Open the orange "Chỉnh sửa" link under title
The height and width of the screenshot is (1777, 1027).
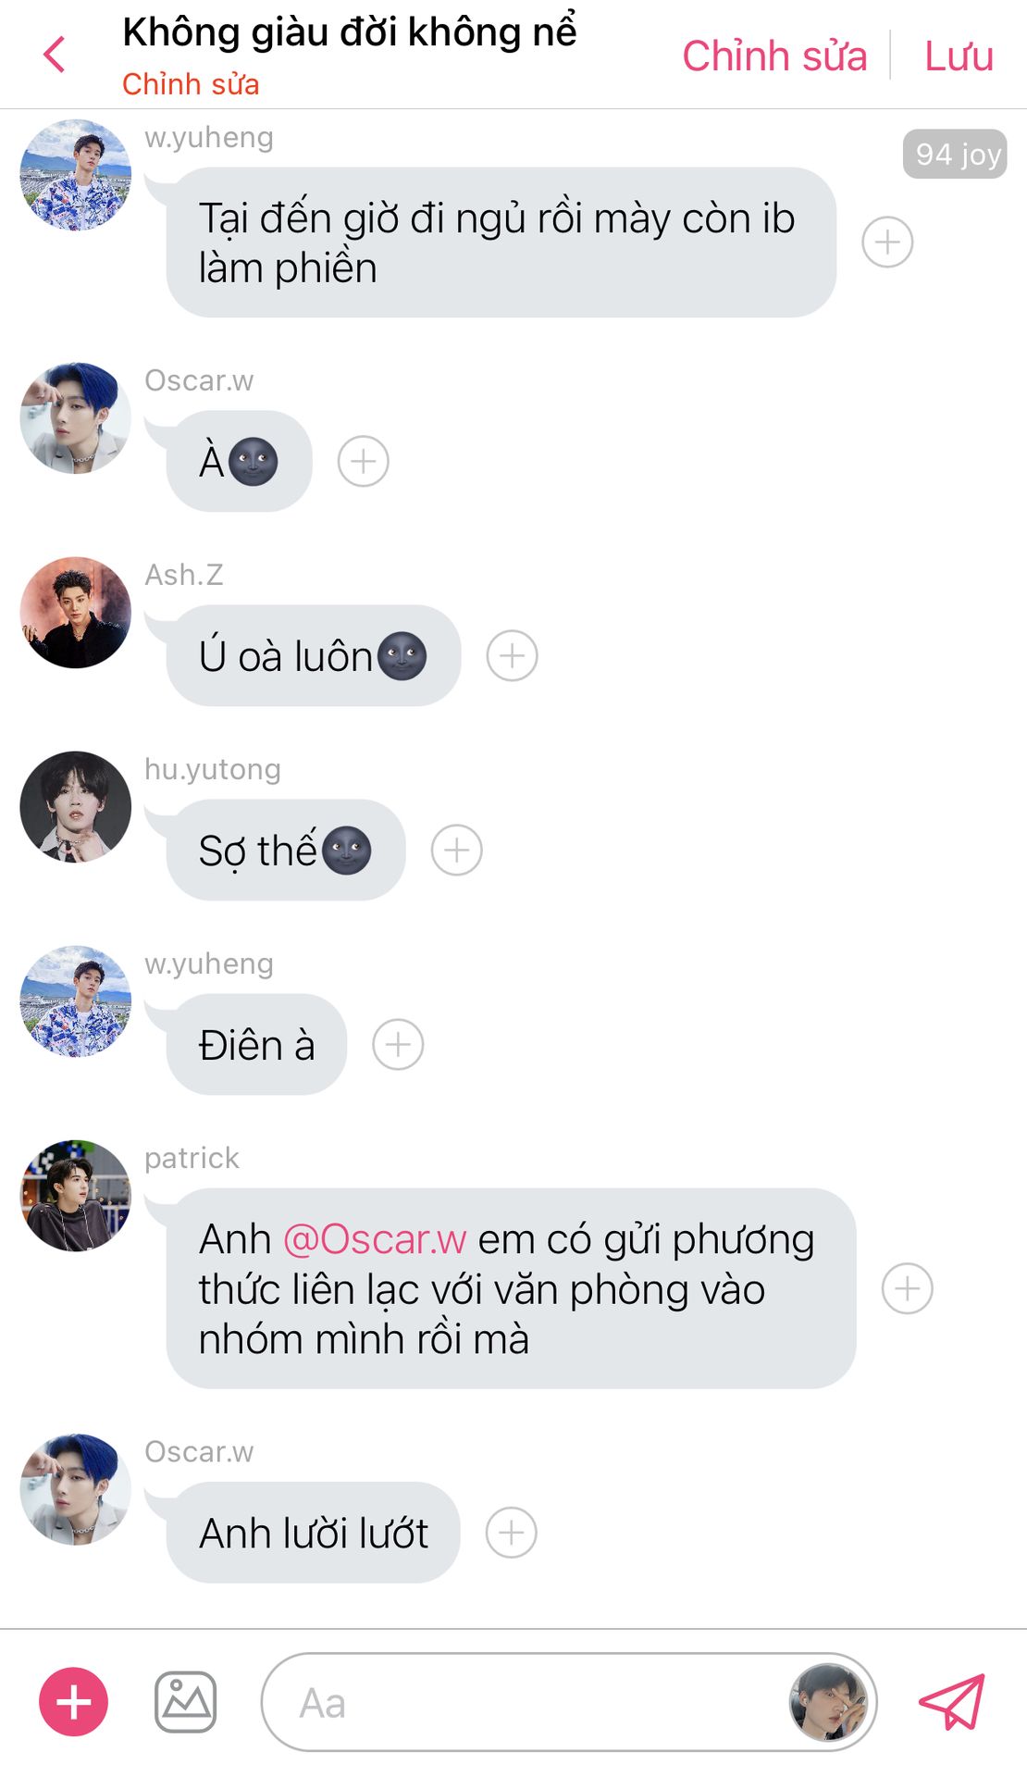pos(191,84)
